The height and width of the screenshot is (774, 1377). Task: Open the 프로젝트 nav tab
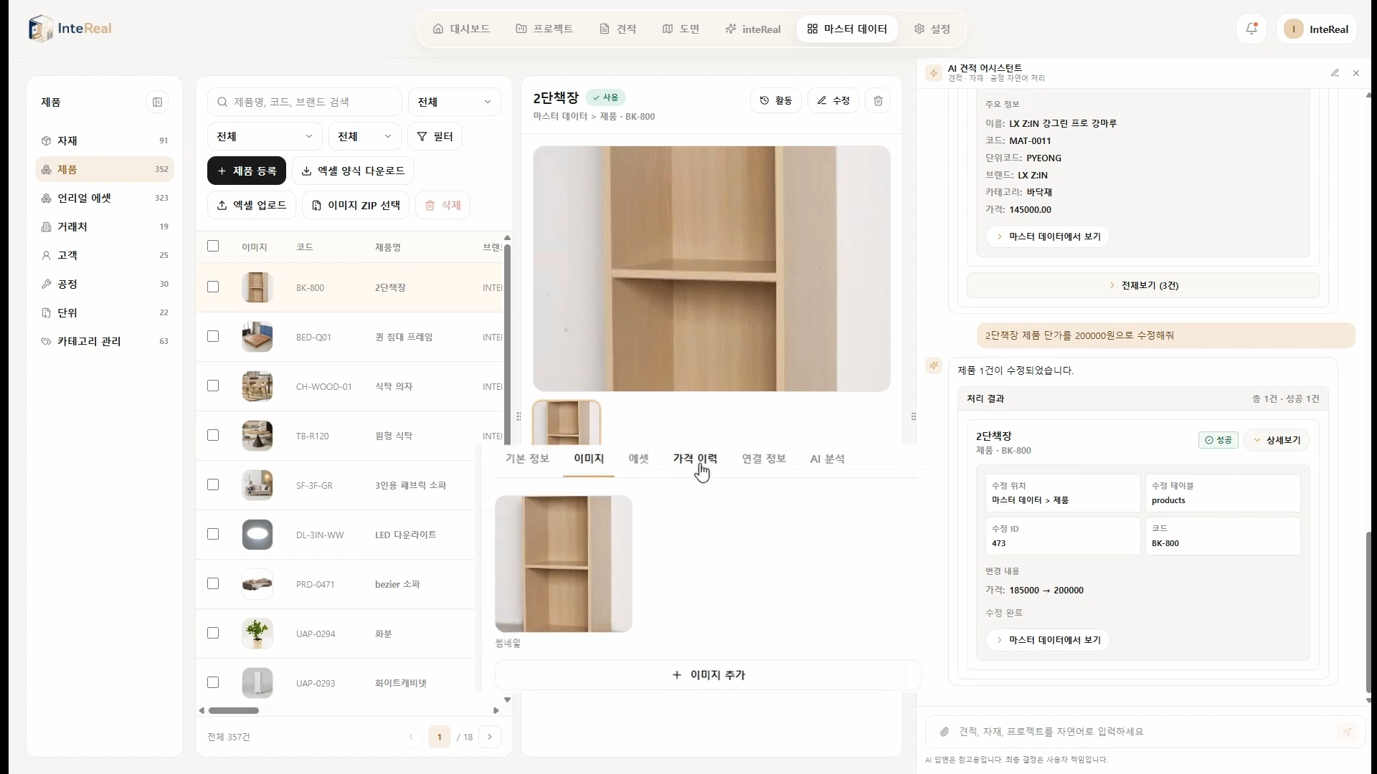point(544,29)
